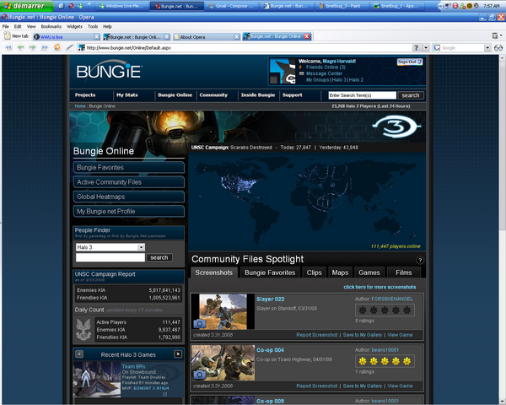
Task: Close the About Opera tab
Action: [236, 37]
